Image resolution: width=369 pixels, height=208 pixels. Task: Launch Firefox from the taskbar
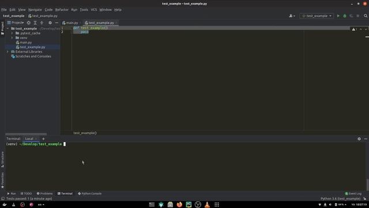tap(179, 205)
